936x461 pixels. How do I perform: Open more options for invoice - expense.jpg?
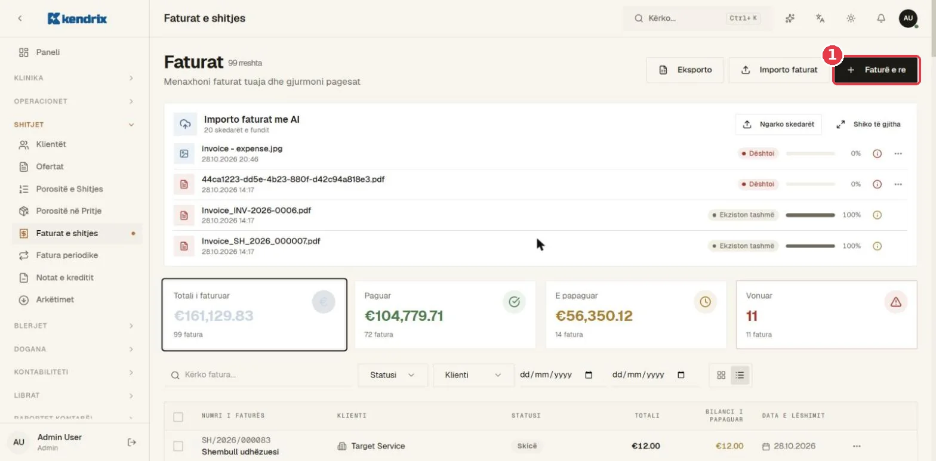[x=898, y=153]
